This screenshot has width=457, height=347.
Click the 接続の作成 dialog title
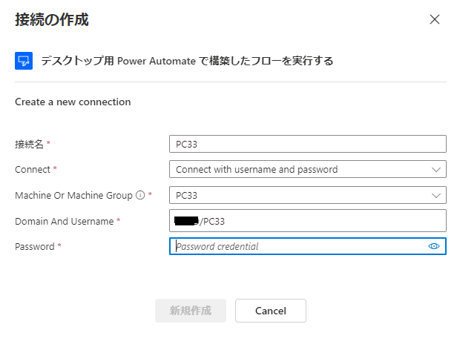[x=52, y=20]
